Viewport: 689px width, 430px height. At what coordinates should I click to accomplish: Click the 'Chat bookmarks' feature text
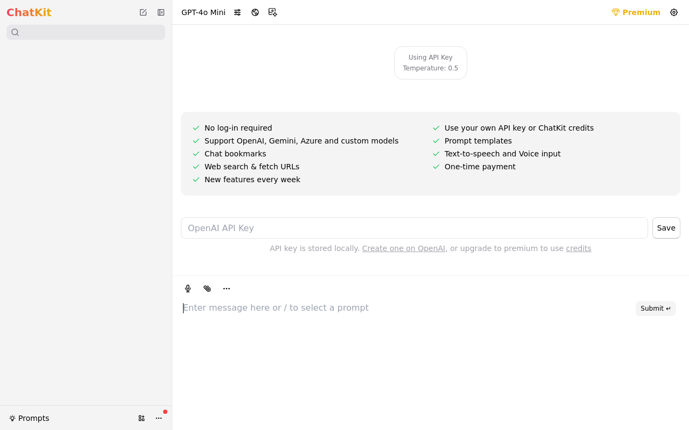click(235, 154)
